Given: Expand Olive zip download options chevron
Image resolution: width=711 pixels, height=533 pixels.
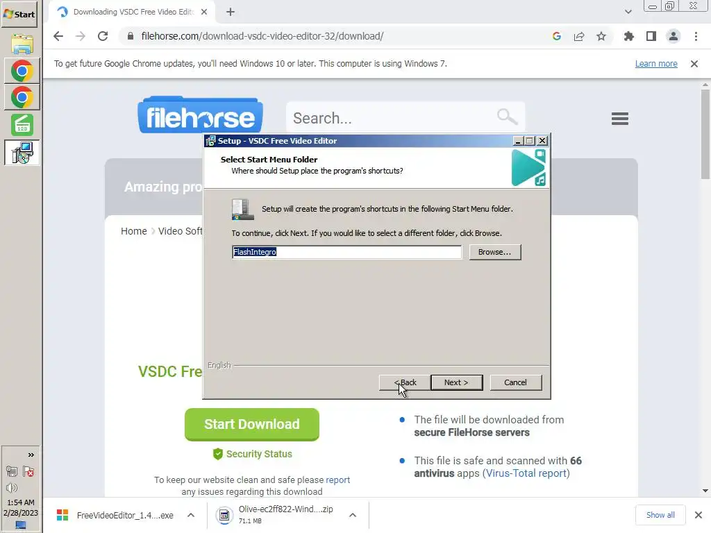Looking at the screenshot, I should (x=352, y=516).
